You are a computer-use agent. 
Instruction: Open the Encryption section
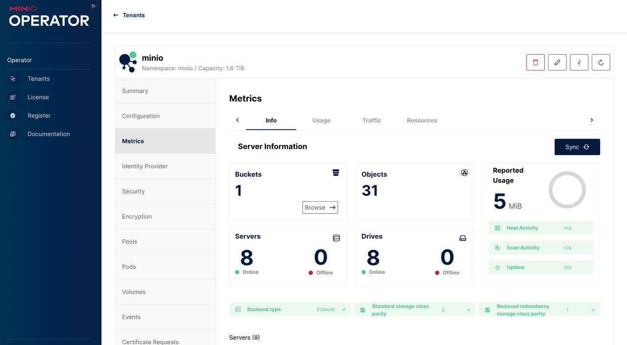tap(166, 217)
